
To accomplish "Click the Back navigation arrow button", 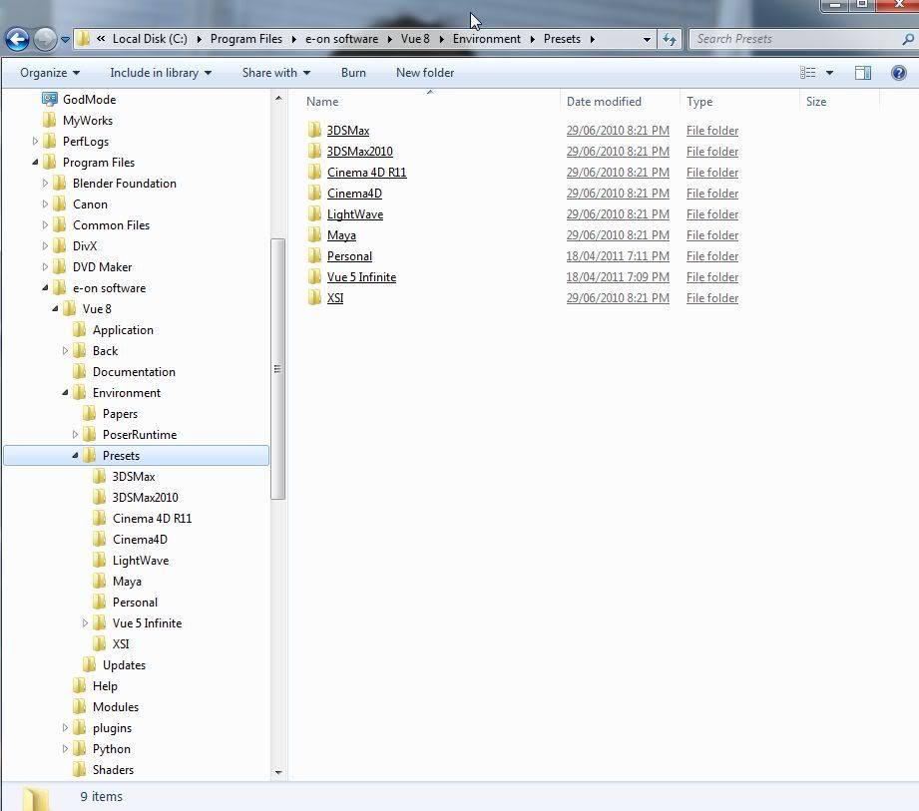I will pyautogui.click(x=17, y=39).
